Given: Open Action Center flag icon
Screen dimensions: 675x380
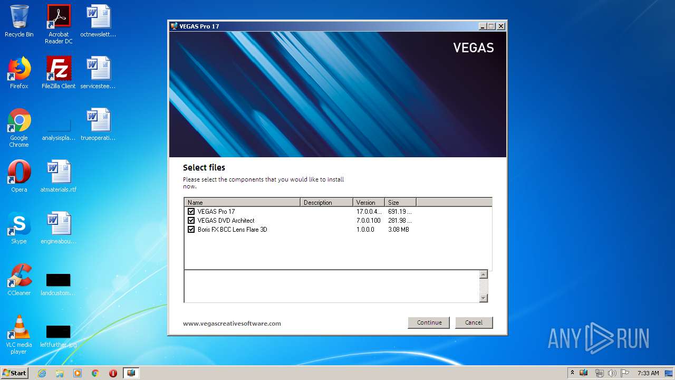Looking at the screenshot, I should (x=624, y=373).
